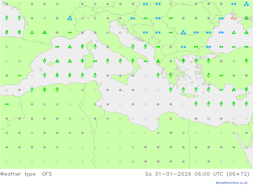Select the island of Crete on the map
Viewport: 253px width, 185px height.
coord(189,95)
